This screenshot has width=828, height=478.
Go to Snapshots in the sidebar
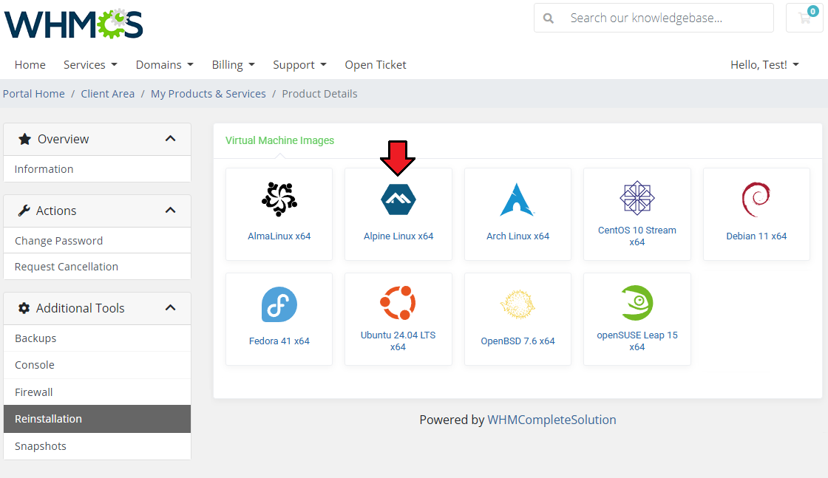click(41, 446)
